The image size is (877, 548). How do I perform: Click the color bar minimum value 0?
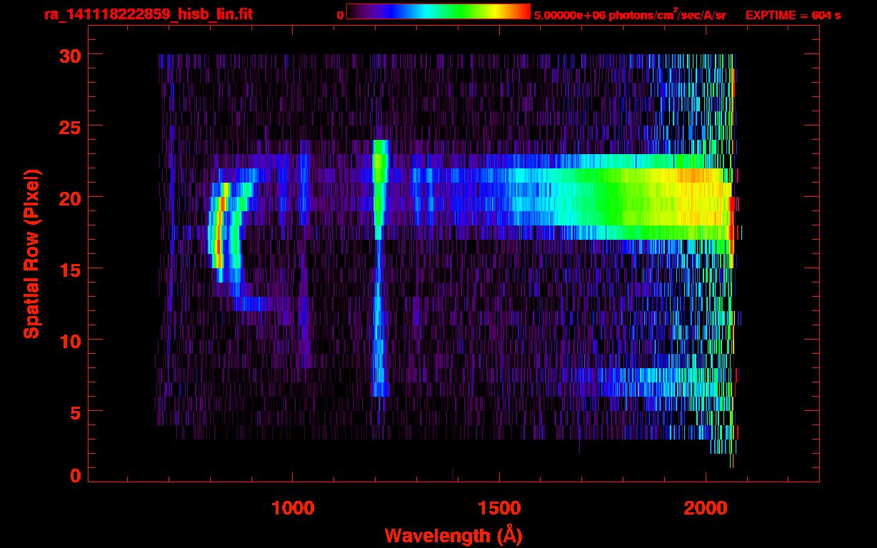click(x=340, y=14)
